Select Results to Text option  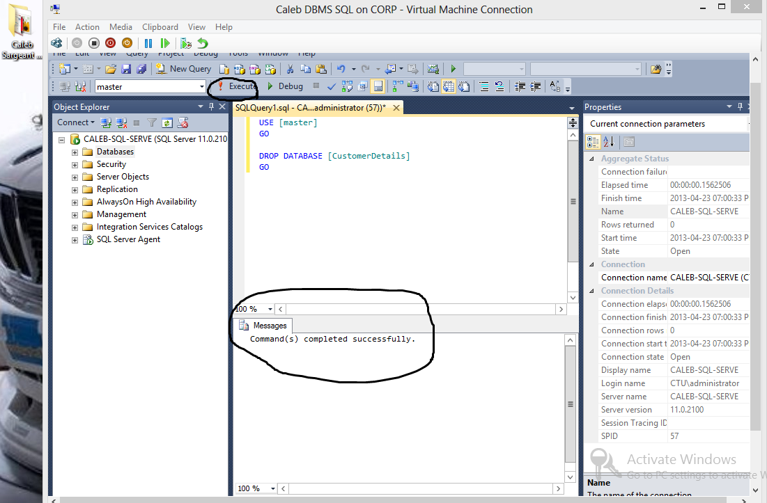coord(433,86)
